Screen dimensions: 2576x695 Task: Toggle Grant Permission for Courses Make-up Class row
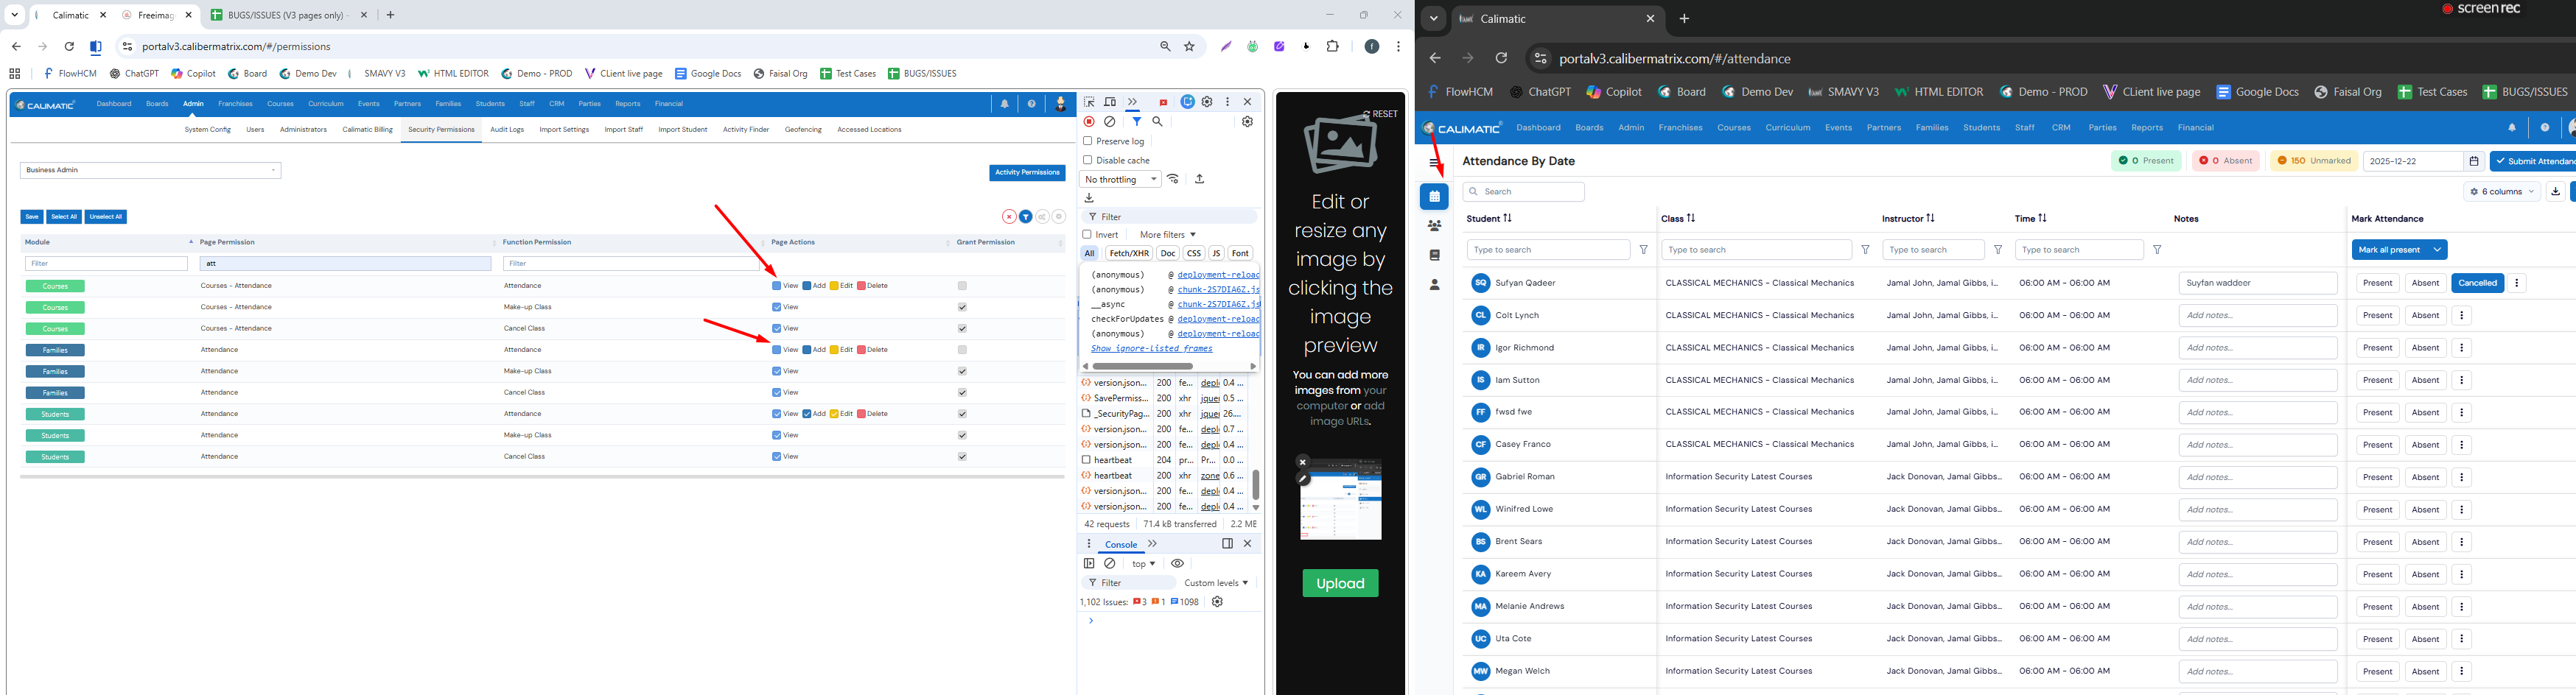(962, 308)
